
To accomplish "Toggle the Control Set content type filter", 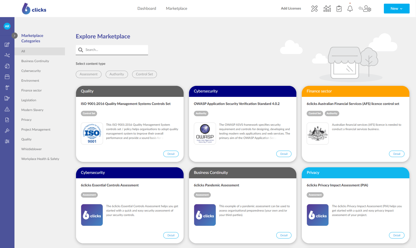I will [144, 74].
